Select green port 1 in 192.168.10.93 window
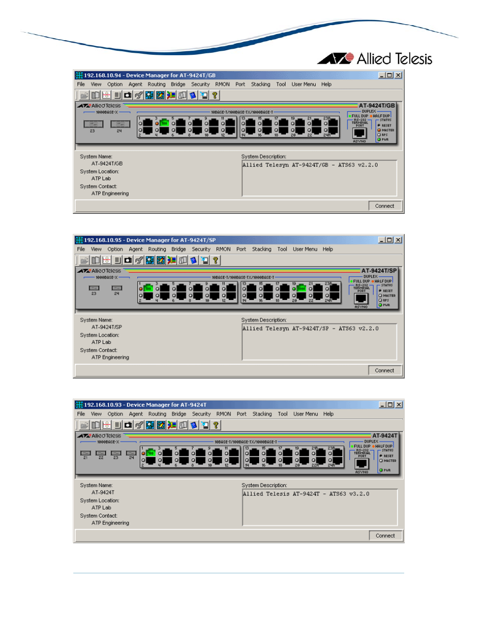 (x=150, y=453)
